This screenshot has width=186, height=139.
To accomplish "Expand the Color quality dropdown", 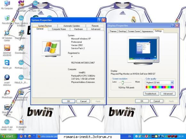I will click(172, 82).
